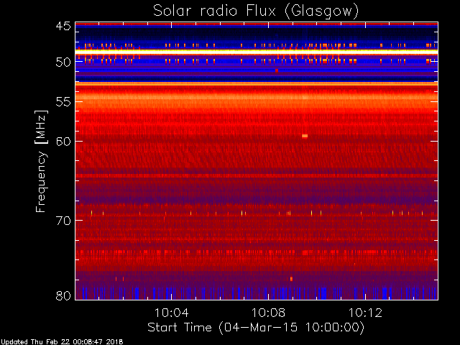The height and width of the screenshot is (345, 460).
Task: Click the 10:12 time axis label
Action: point(365,313)
